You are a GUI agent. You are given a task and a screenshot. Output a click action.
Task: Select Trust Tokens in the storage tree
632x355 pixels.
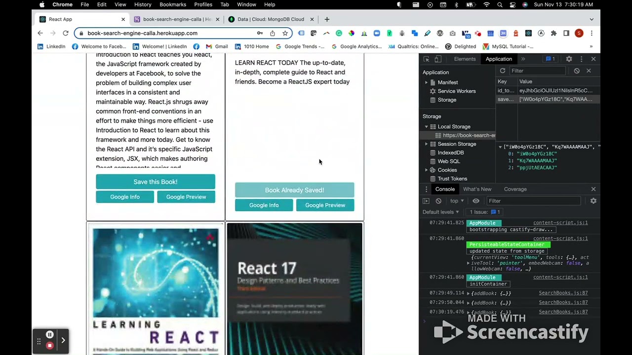click(x=452, y=178)
